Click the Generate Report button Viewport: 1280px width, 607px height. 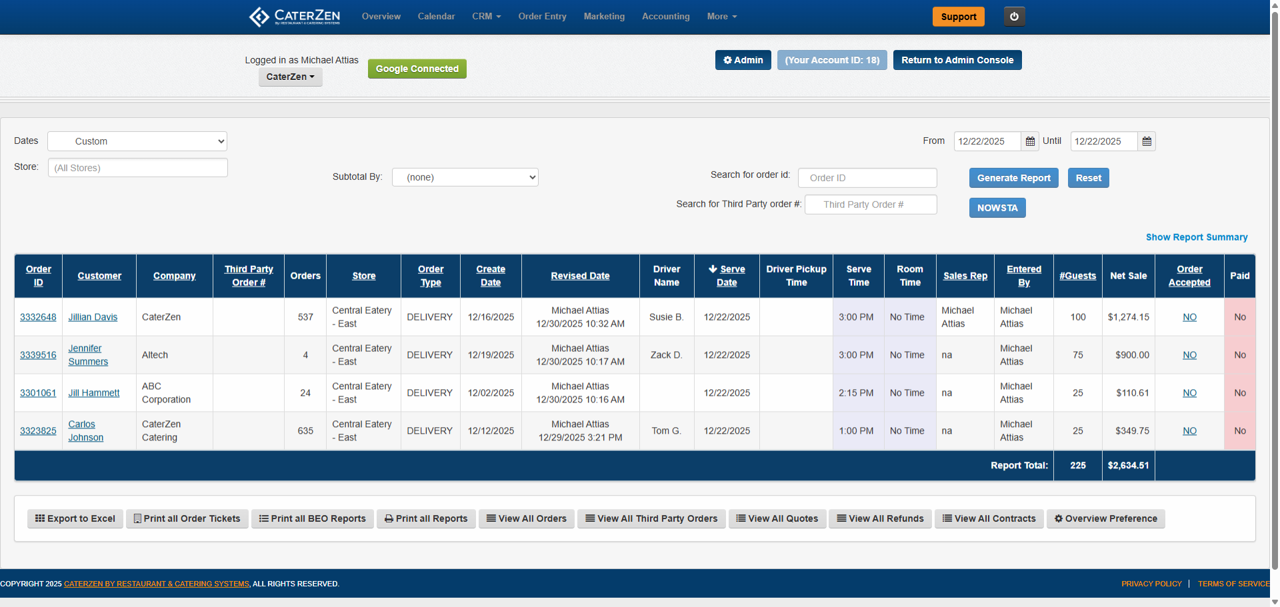(1013, 178)
